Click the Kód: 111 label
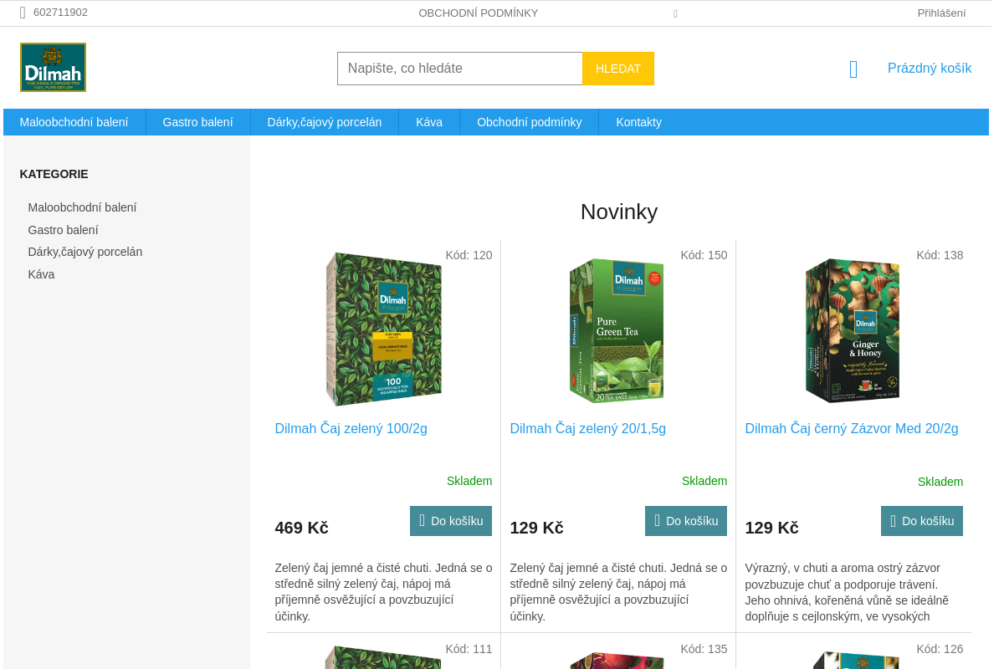The image size is (1004, 669). tap(469, 649)
